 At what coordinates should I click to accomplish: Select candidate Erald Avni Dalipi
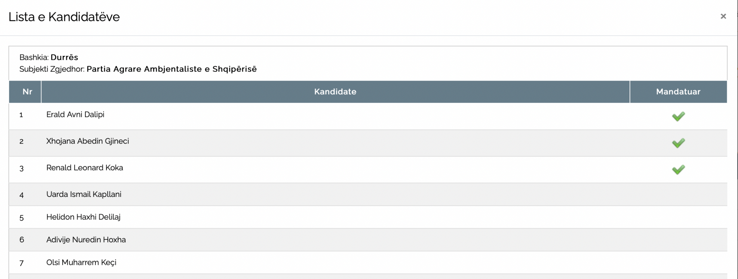(x=75, y=114)
